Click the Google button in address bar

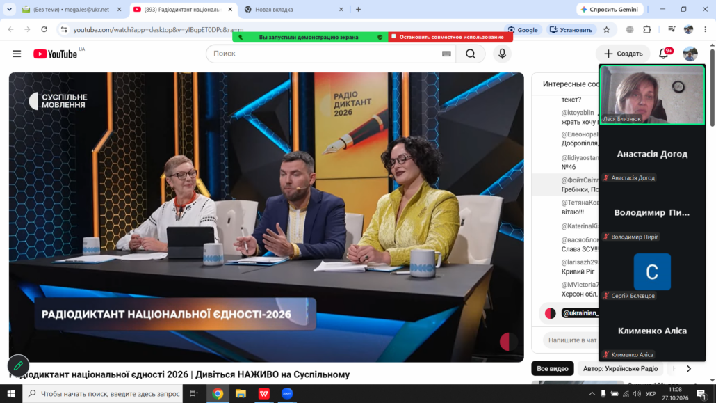(x=523, y=30)
